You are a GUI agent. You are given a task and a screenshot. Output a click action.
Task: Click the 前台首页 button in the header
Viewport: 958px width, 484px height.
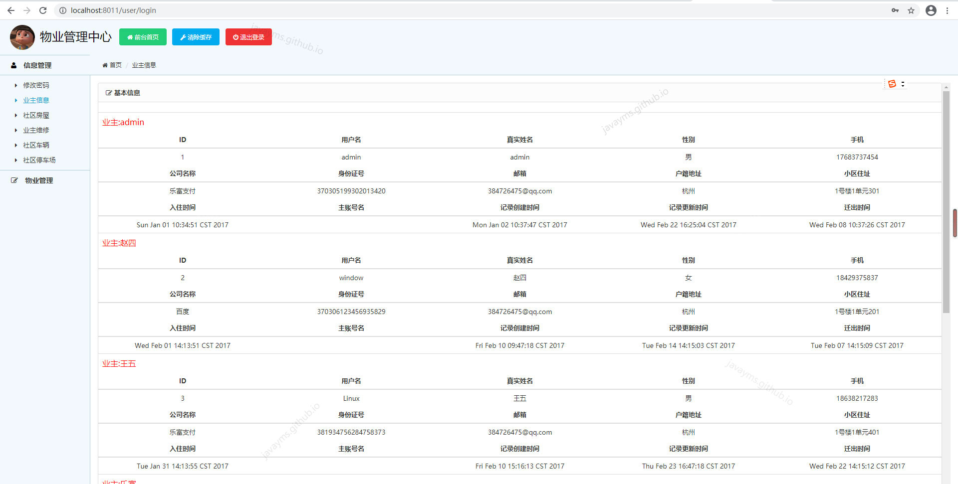tap(143, 37)
